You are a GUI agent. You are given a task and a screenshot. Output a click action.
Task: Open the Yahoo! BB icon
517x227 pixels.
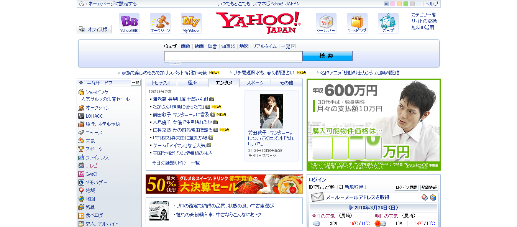pyautogui.click(x=129, y=23)
